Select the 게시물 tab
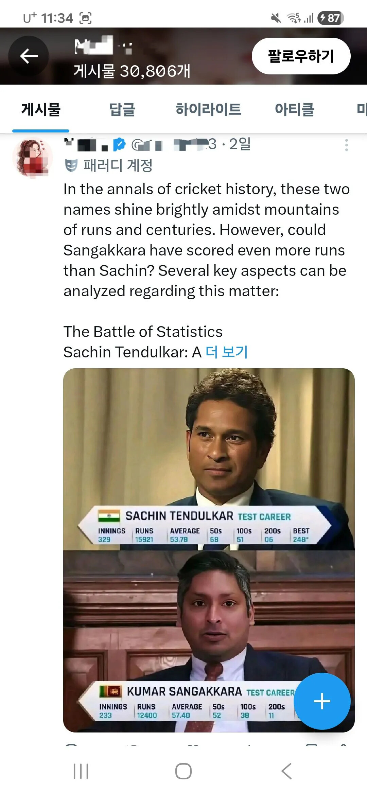This screenshot has width=367, height=795. pos(41,109)
